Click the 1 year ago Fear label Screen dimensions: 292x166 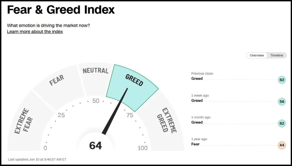[x=195, y=144]
